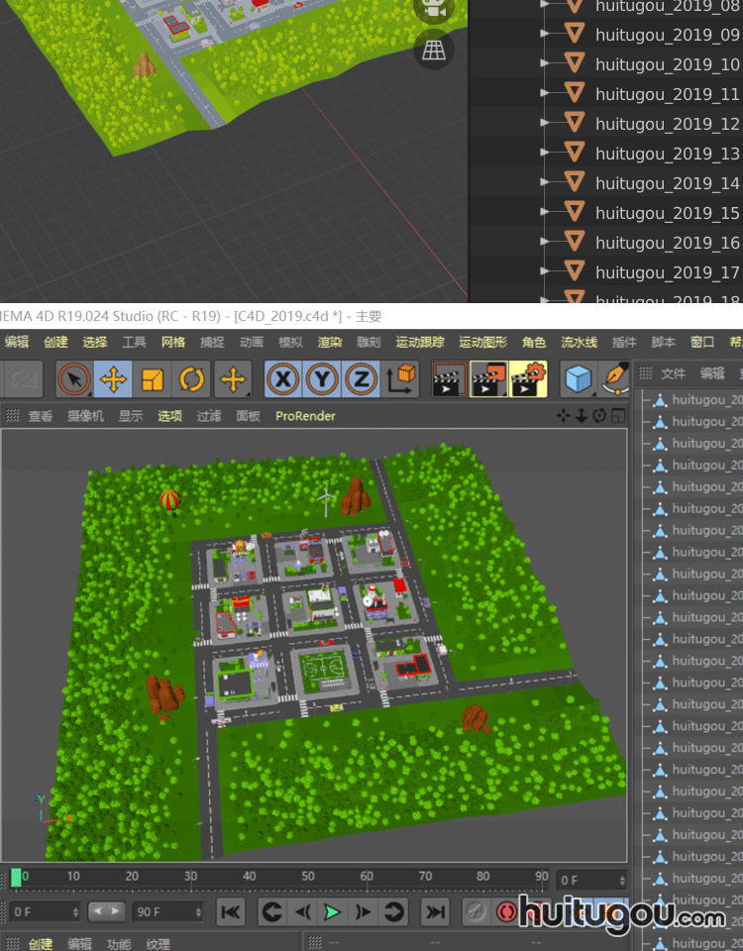Choose the Scale tool
Image resolution: width=743 pixels, height=951 pixels.
pyautogui.click(x=153, y=378)
